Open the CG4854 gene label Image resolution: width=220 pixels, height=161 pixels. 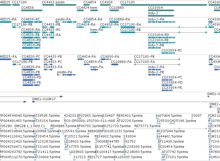click(x=90, y=2)
